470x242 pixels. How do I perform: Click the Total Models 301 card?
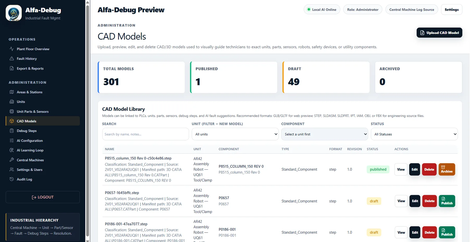(x=141, y=77)
